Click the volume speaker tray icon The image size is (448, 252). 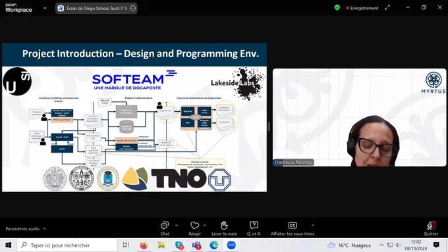(x=398, y=245)
